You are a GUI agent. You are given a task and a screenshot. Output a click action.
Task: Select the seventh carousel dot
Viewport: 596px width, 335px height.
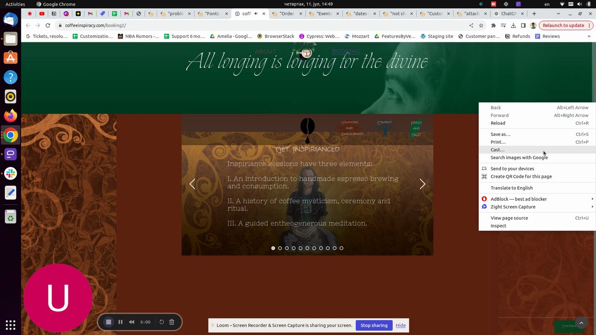[314, 248]
